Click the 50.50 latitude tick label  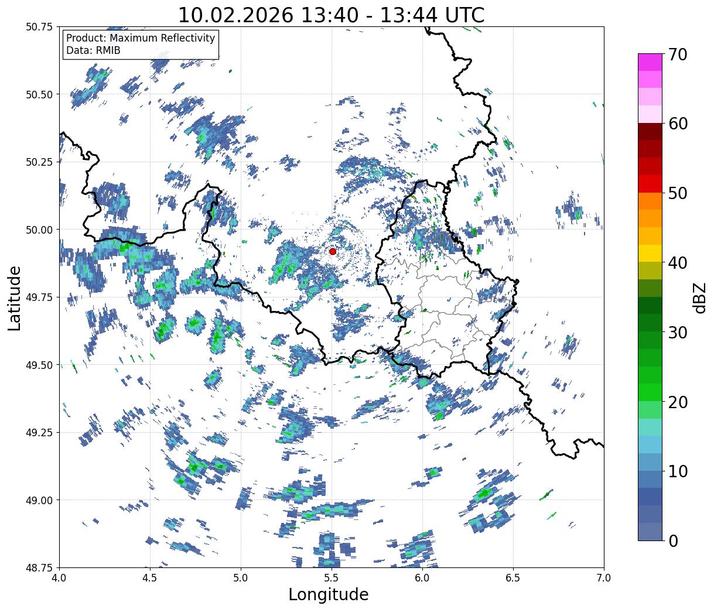[39, 94]
